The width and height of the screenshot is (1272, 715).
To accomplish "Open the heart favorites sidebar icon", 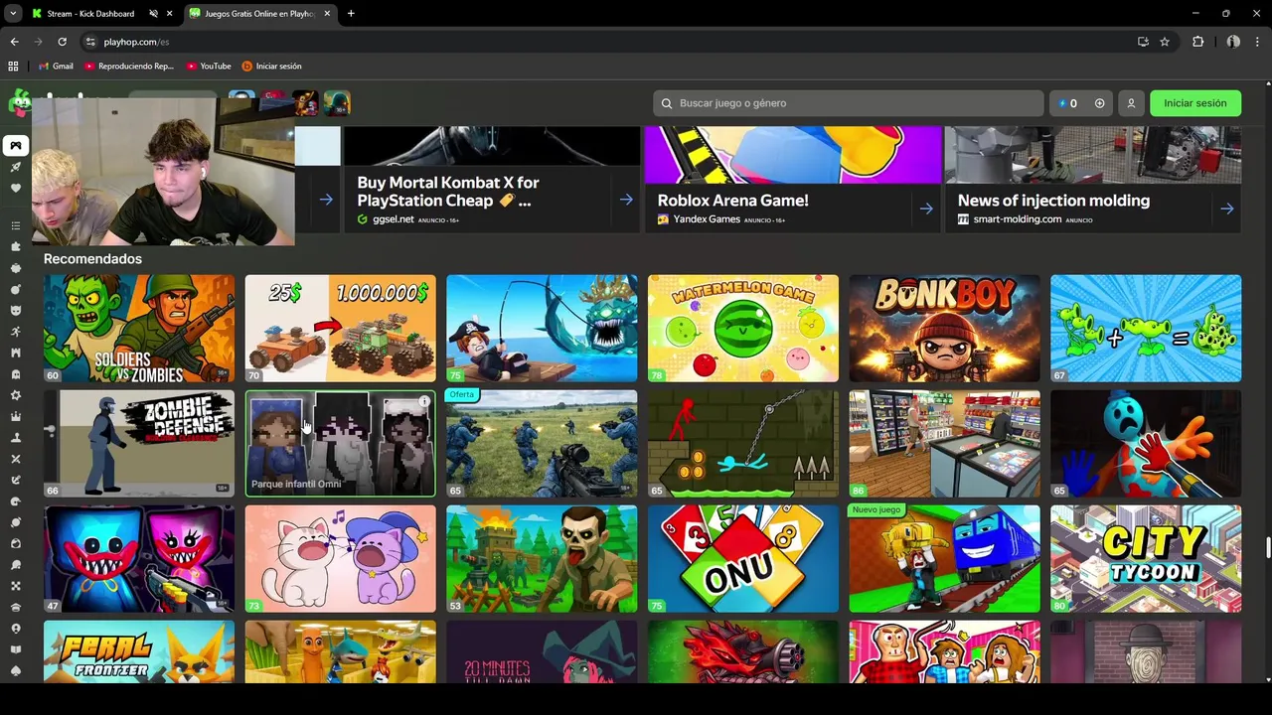I will pyautogui.click(x=15, y=188).
